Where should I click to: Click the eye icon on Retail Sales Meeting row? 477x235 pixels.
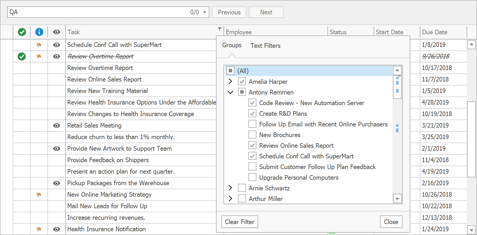[57, 126]
